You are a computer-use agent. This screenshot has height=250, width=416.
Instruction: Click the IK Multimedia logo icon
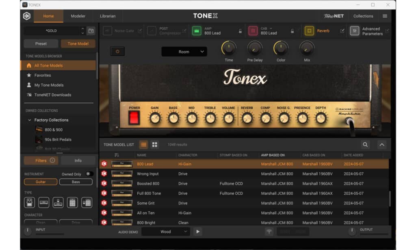26,16
